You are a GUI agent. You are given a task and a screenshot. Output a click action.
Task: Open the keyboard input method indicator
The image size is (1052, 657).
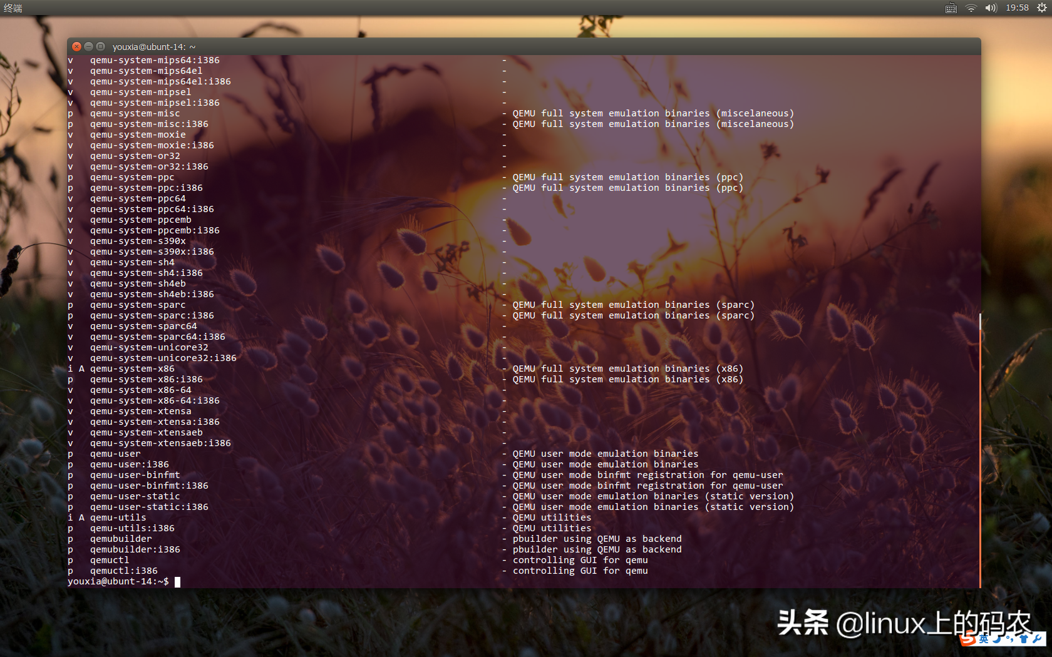pos(951,8)
